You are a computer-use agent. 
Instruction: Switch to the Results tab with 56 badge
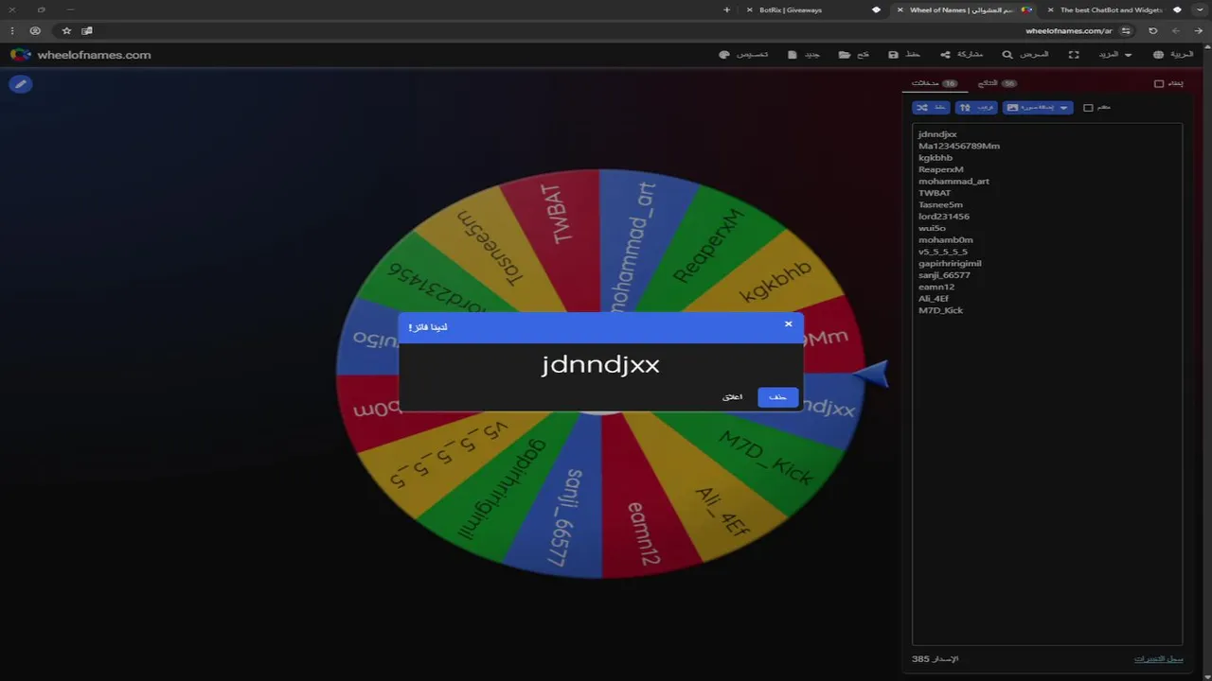tap(997, 83)
